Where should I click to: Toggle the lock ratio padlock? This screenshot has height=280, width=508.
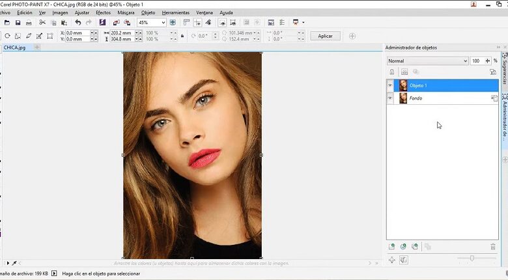[x=182, y=36]
